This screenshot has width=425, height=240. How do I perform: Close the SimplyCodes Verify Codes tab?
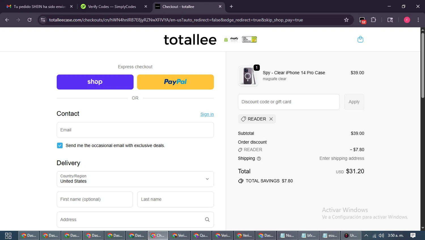tap(146, 7)
